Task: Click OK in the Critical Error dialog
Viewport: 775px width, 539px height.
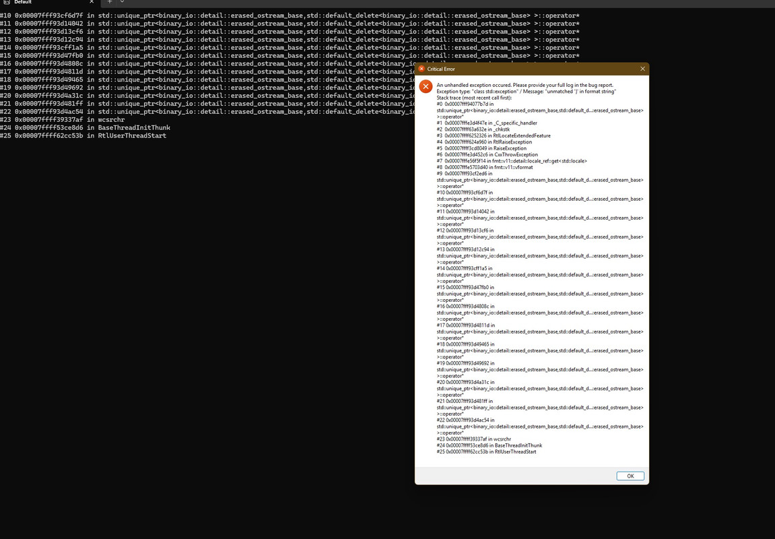Action: click(630, 476)
